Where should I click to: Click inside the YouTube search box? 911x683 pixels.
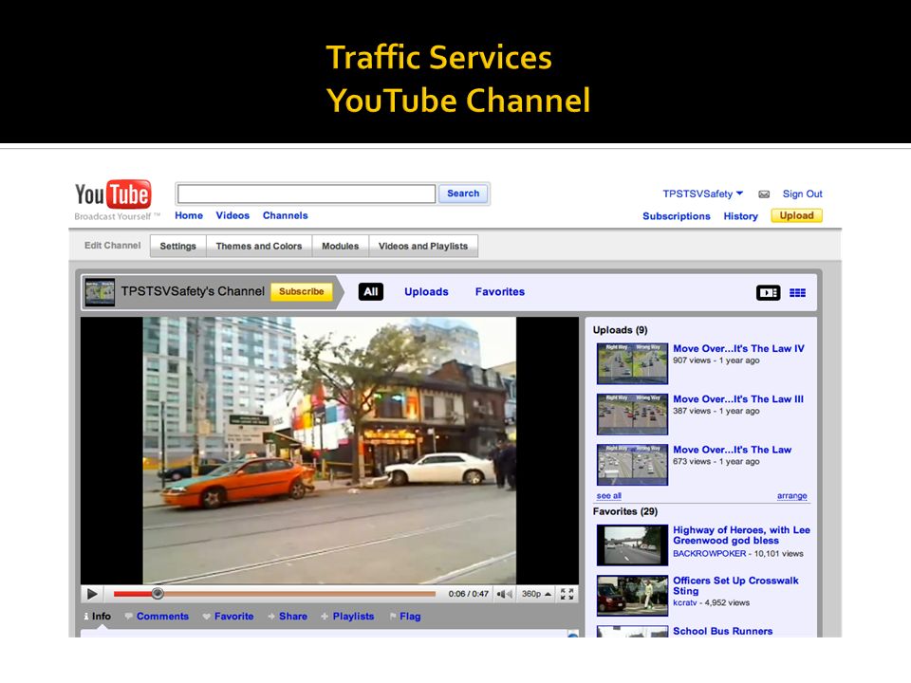pyautogui.click(x=307, y=194)
